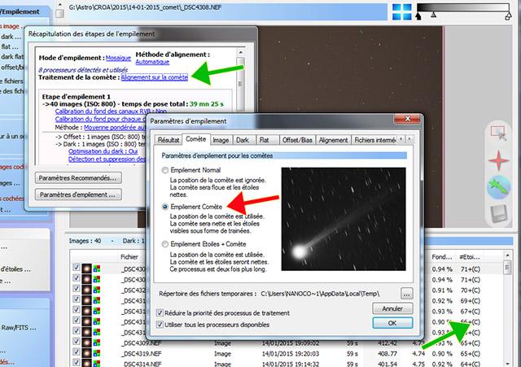Switch to the Résultat tab
Viewport: 521px width, 367px height.
[x=169, y=140]
